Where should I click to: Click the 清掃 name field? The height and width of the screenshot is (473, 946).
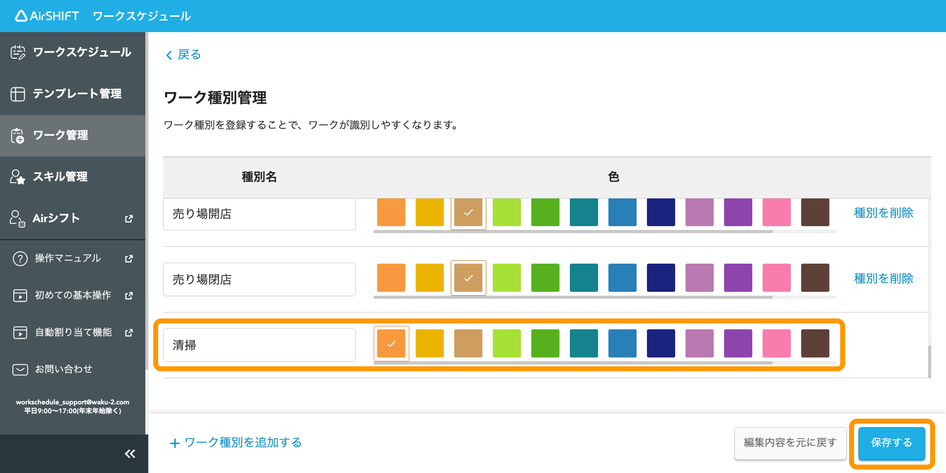coord(259,345)
